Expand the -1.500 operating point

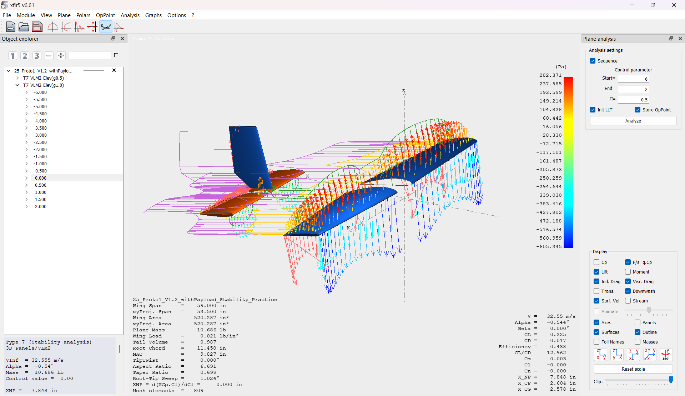click(26, 156)
